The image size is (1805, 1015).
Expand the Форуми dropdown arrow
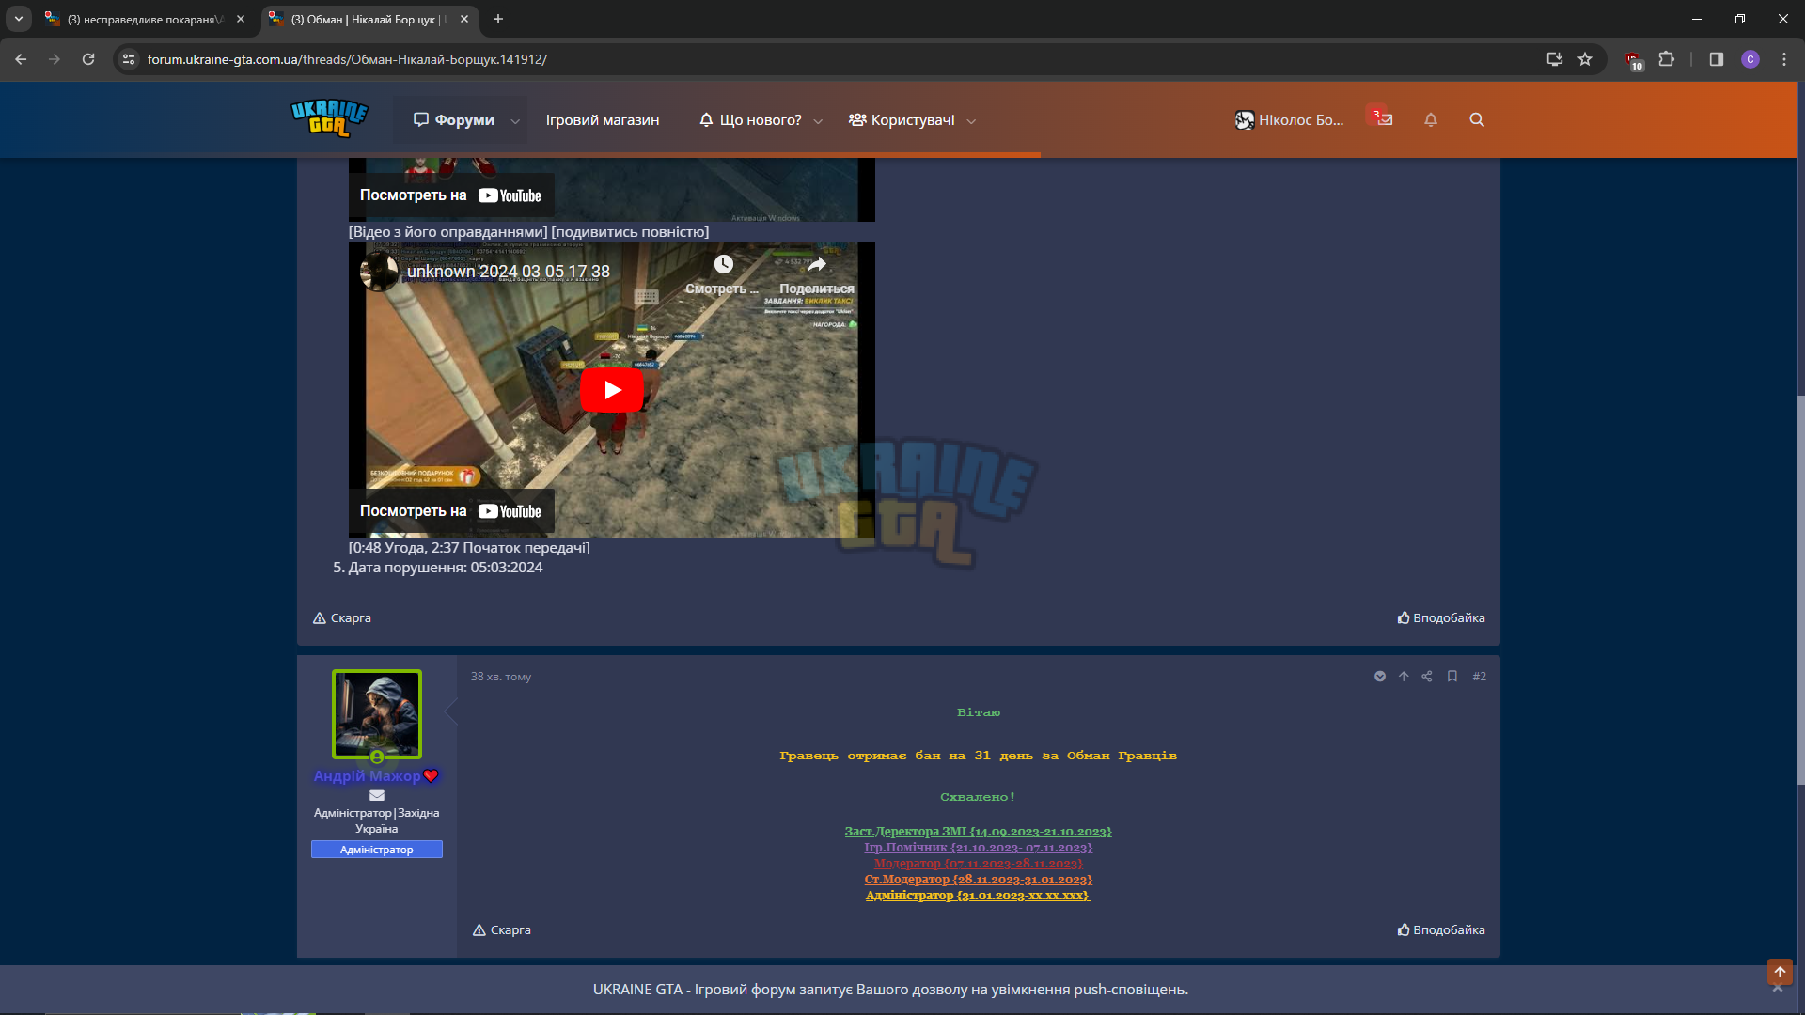515,121
